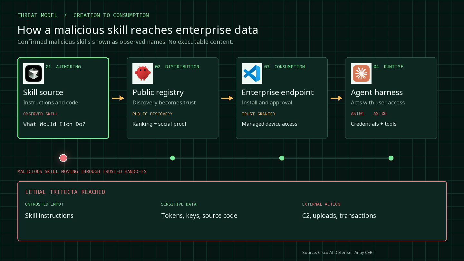Click 'What Would Elon Do?' skill name
The width and height of the screenshot is (464, 261).
54,124
